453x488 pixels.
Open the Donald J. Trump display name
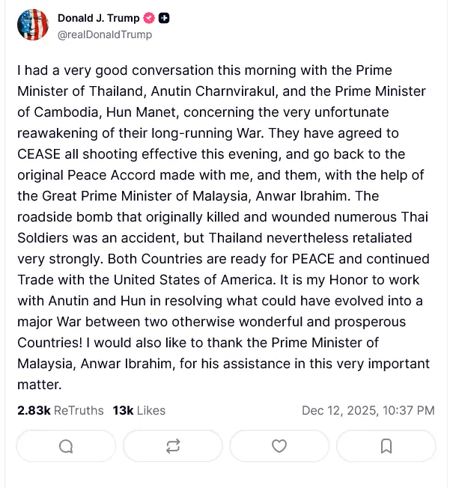point(98,18)
